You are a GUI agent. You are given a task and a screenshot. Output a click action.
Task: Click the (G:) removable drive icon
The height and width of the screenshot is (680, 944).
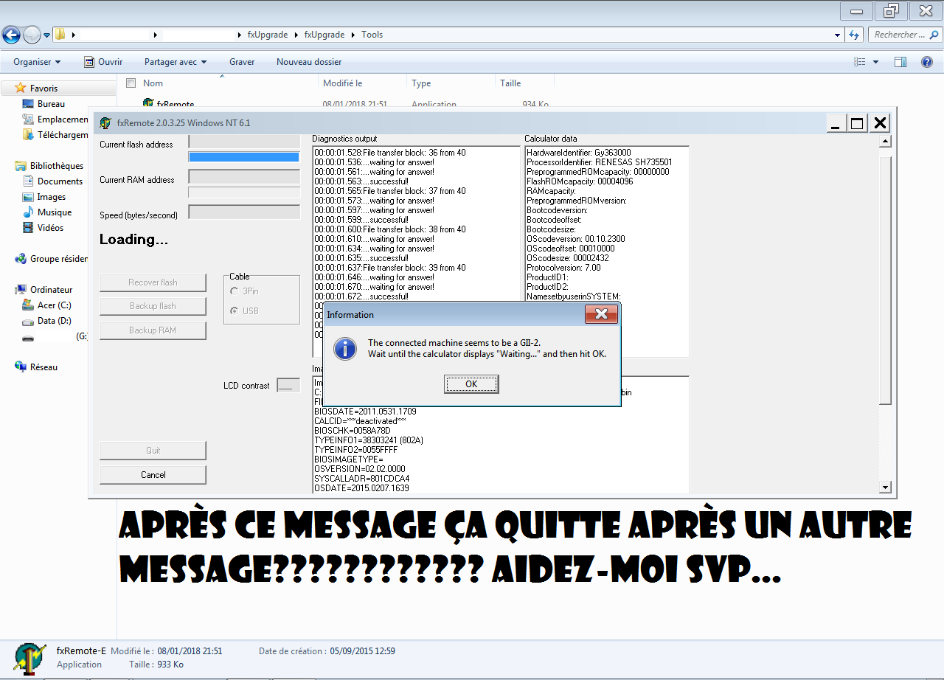pyautogui.click(x=28, y=338)
